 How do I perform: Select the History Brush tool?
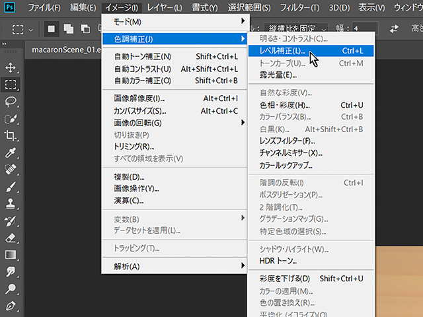[x=11, y=221]
